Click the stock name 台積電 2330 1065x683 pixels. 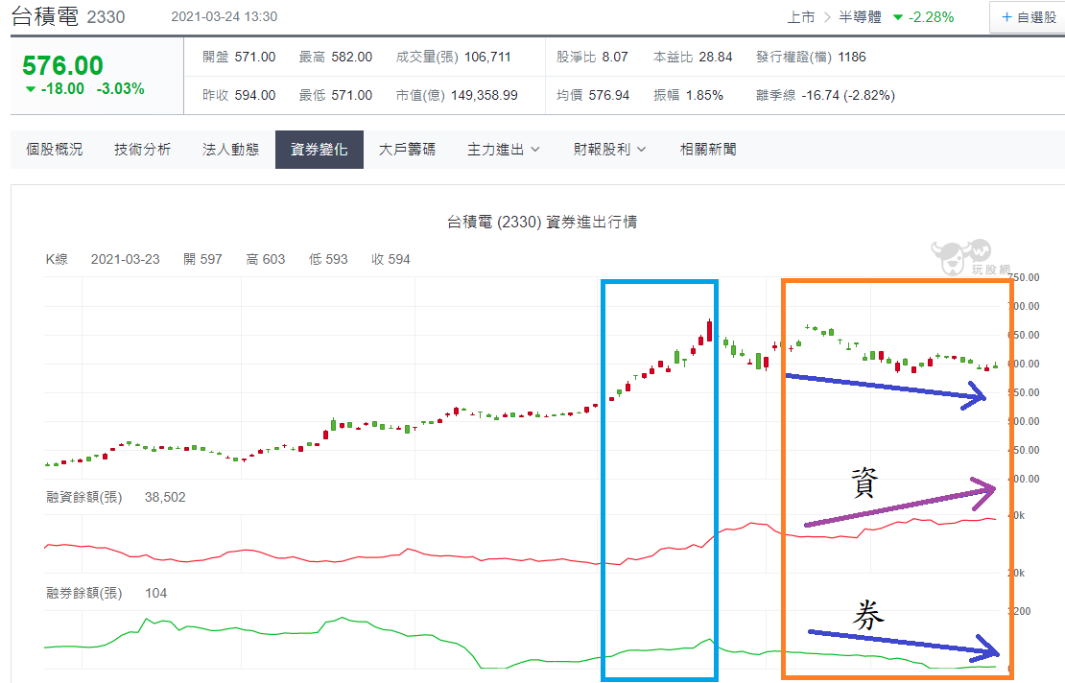coord(68,16)
